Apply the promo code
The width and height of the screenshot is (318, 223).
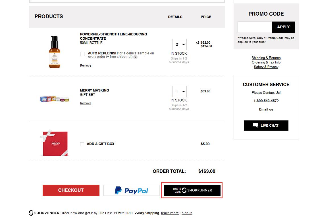click(283, 27)
